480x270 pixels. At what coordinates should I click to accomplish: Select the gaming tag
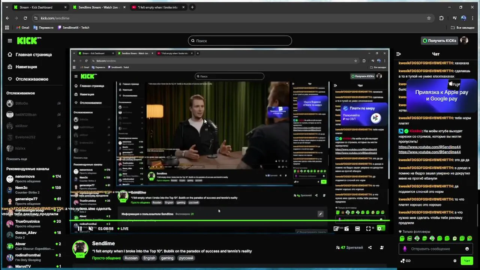pos(167,258)
